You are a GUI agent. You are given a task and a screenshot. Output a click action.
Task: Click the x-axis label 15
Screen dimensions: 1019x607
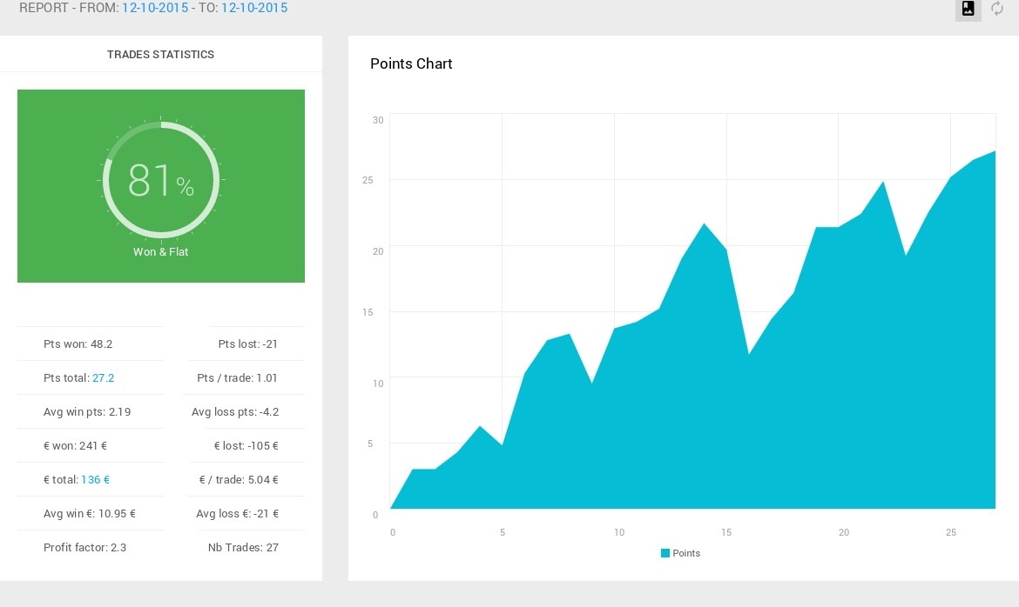[726, 532]
